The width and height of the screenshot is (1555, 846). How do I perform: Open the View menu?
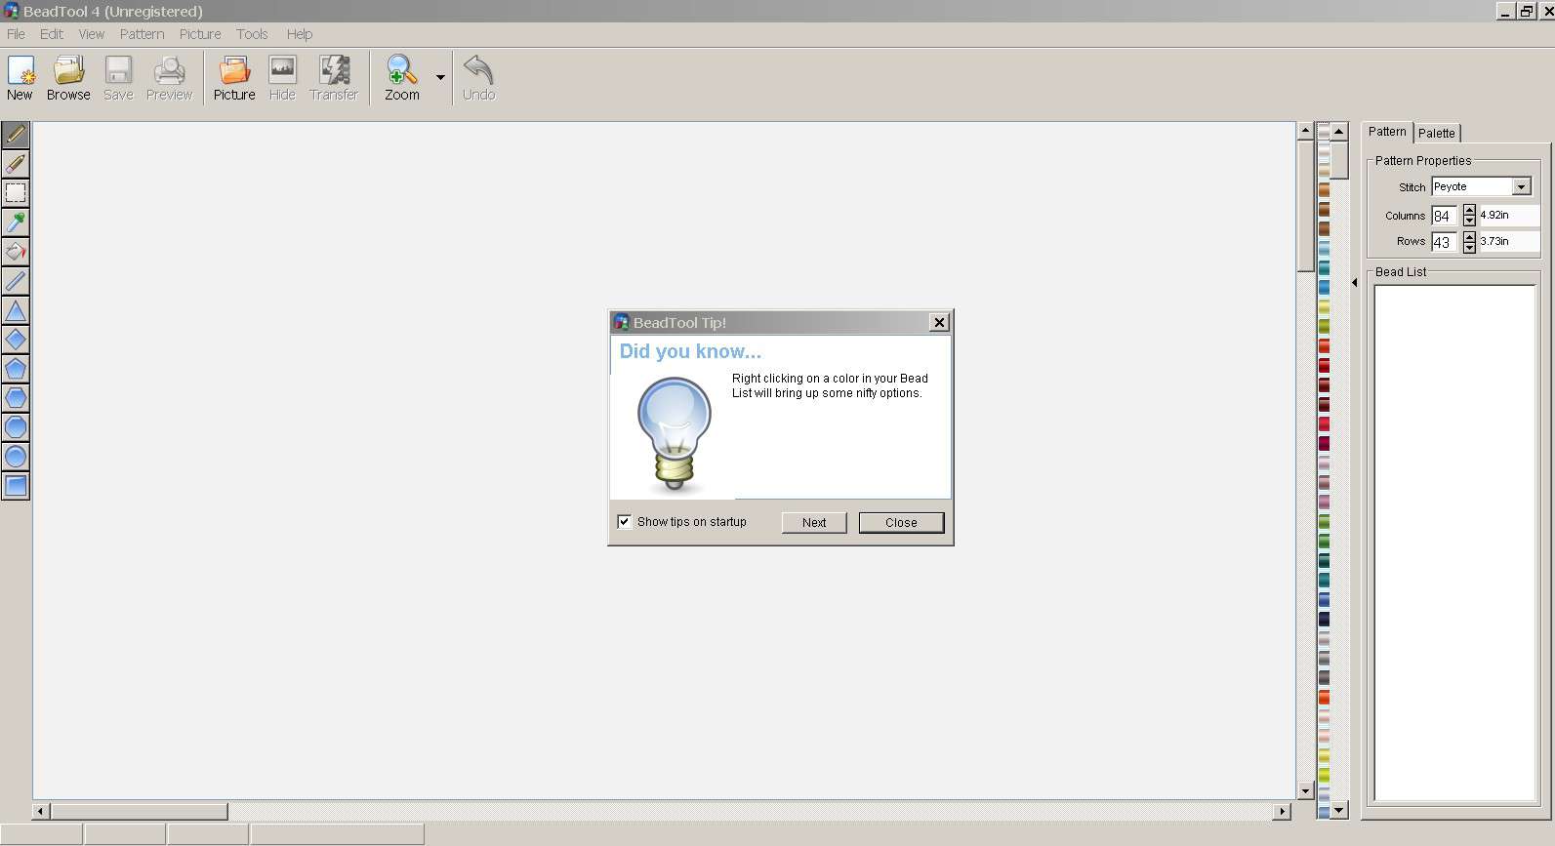(92, 34)
